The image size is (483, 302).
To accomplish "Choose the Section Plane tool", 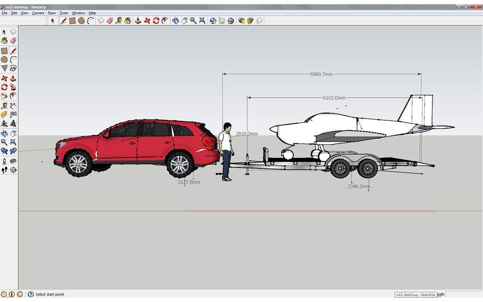I will [13, 170].
